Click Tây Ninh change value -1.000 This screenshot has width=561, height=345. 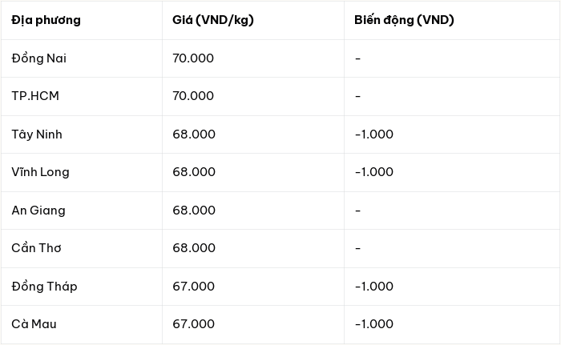point(374,134)
